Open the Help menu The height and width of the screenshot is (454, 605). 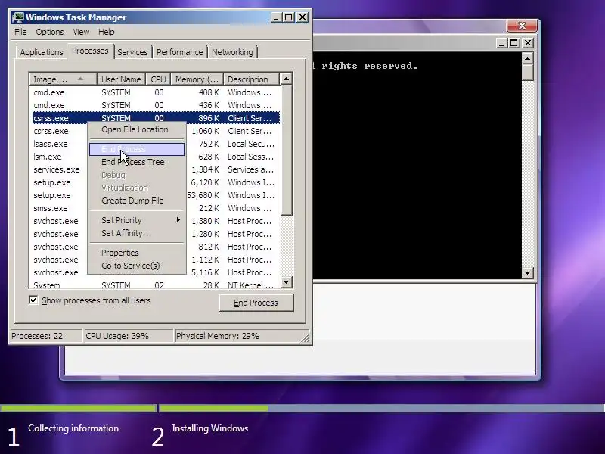coord(106,32)
